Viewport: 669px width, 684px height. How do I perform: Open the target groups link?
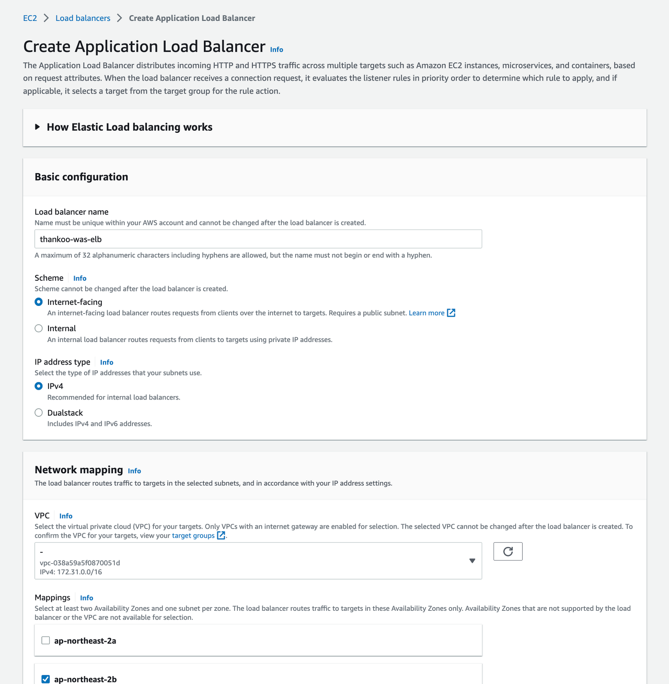(193, 535)
